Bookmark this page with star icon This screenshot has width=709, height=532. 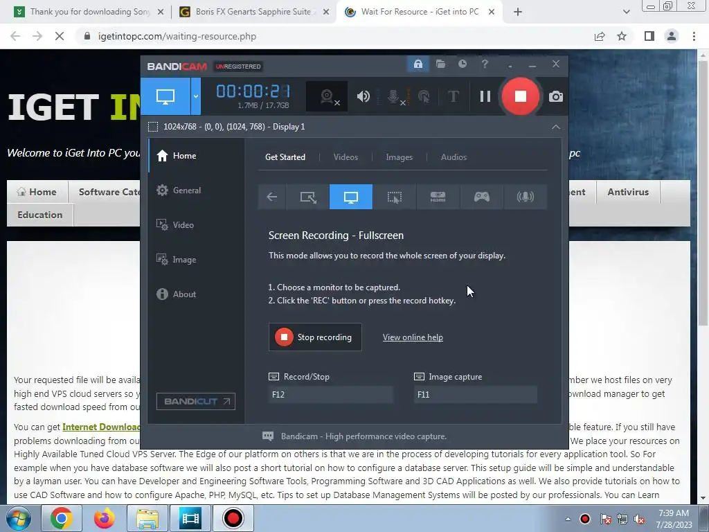[x=622, y=36]
